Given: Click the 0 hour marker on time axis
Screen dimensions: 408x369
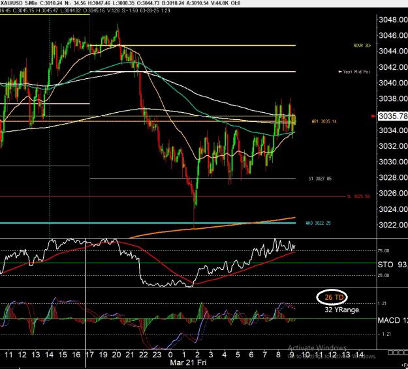Looking at the screenshot, I should point(170,355).
